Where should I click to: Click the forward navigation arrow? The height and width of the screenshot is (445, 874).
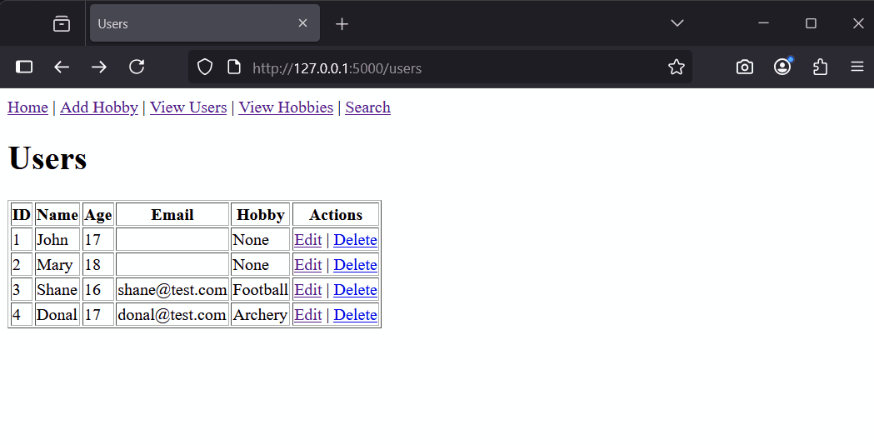coord(99,67)
